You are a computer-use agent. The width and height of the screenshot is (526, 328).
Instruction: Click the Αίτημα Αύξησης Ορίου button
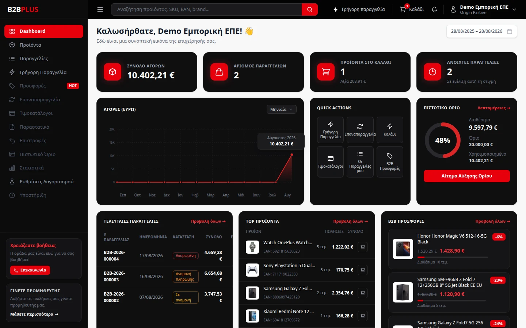tap(467, 176)
